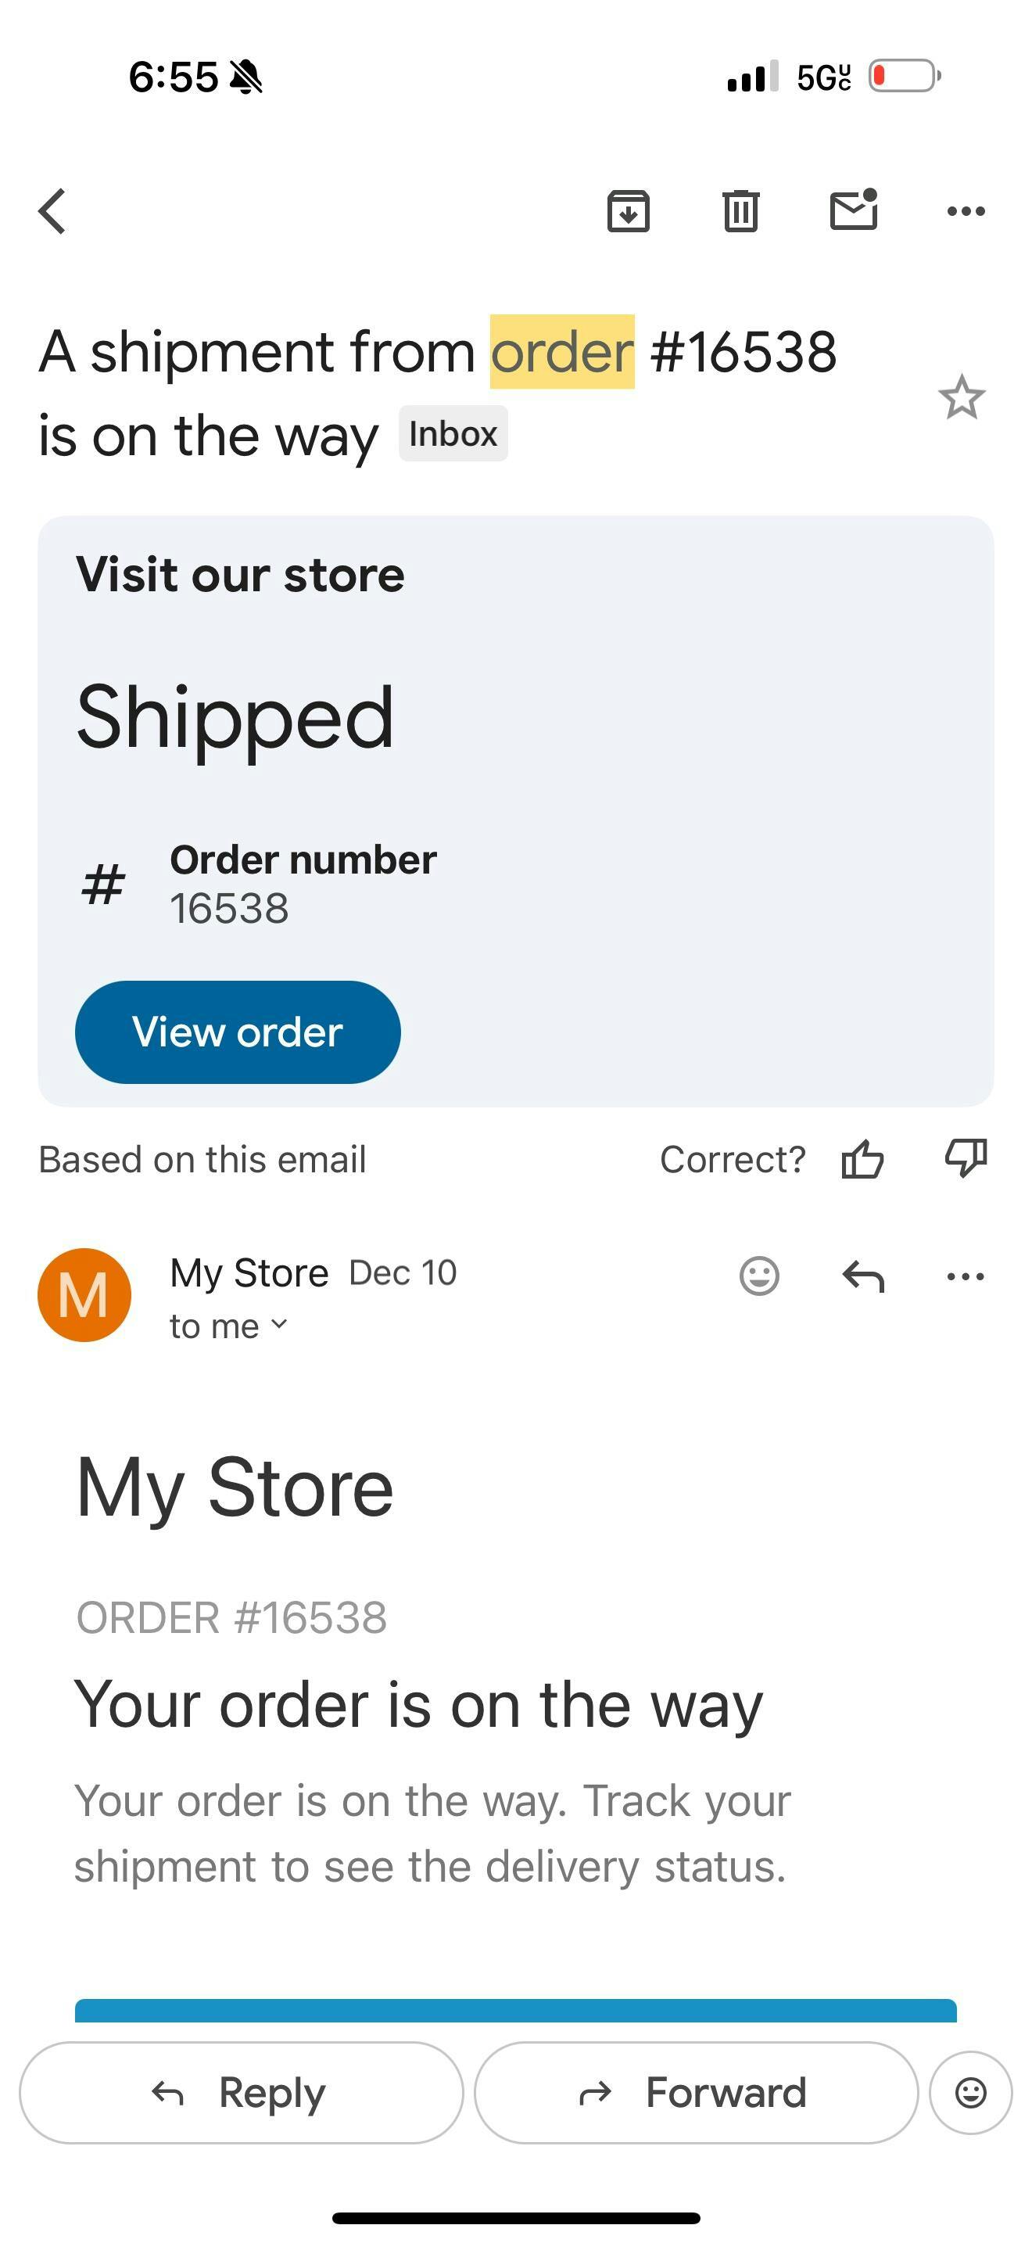Give thumbs up to summary
The width and height of the screenshot is (1032, 2243).
862,1159
